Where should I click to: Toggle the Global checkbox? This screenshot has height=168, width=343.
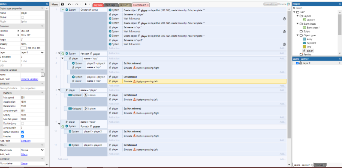click(x=22, y=17)
